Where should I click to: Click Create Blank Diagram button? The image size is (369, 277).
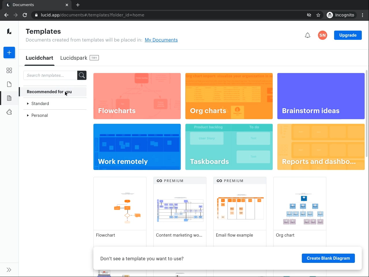click(328, 258)
